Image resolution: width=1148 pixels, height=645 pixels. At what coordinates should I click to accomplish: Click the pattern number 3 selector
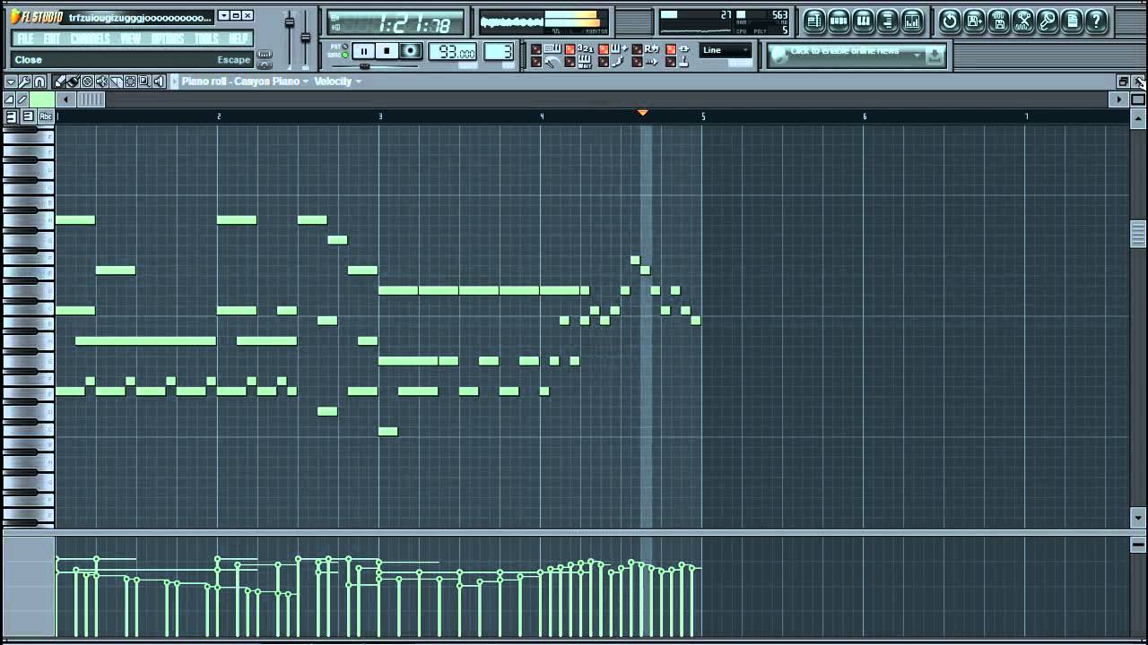pyautogui.click(x=498, y=51)
